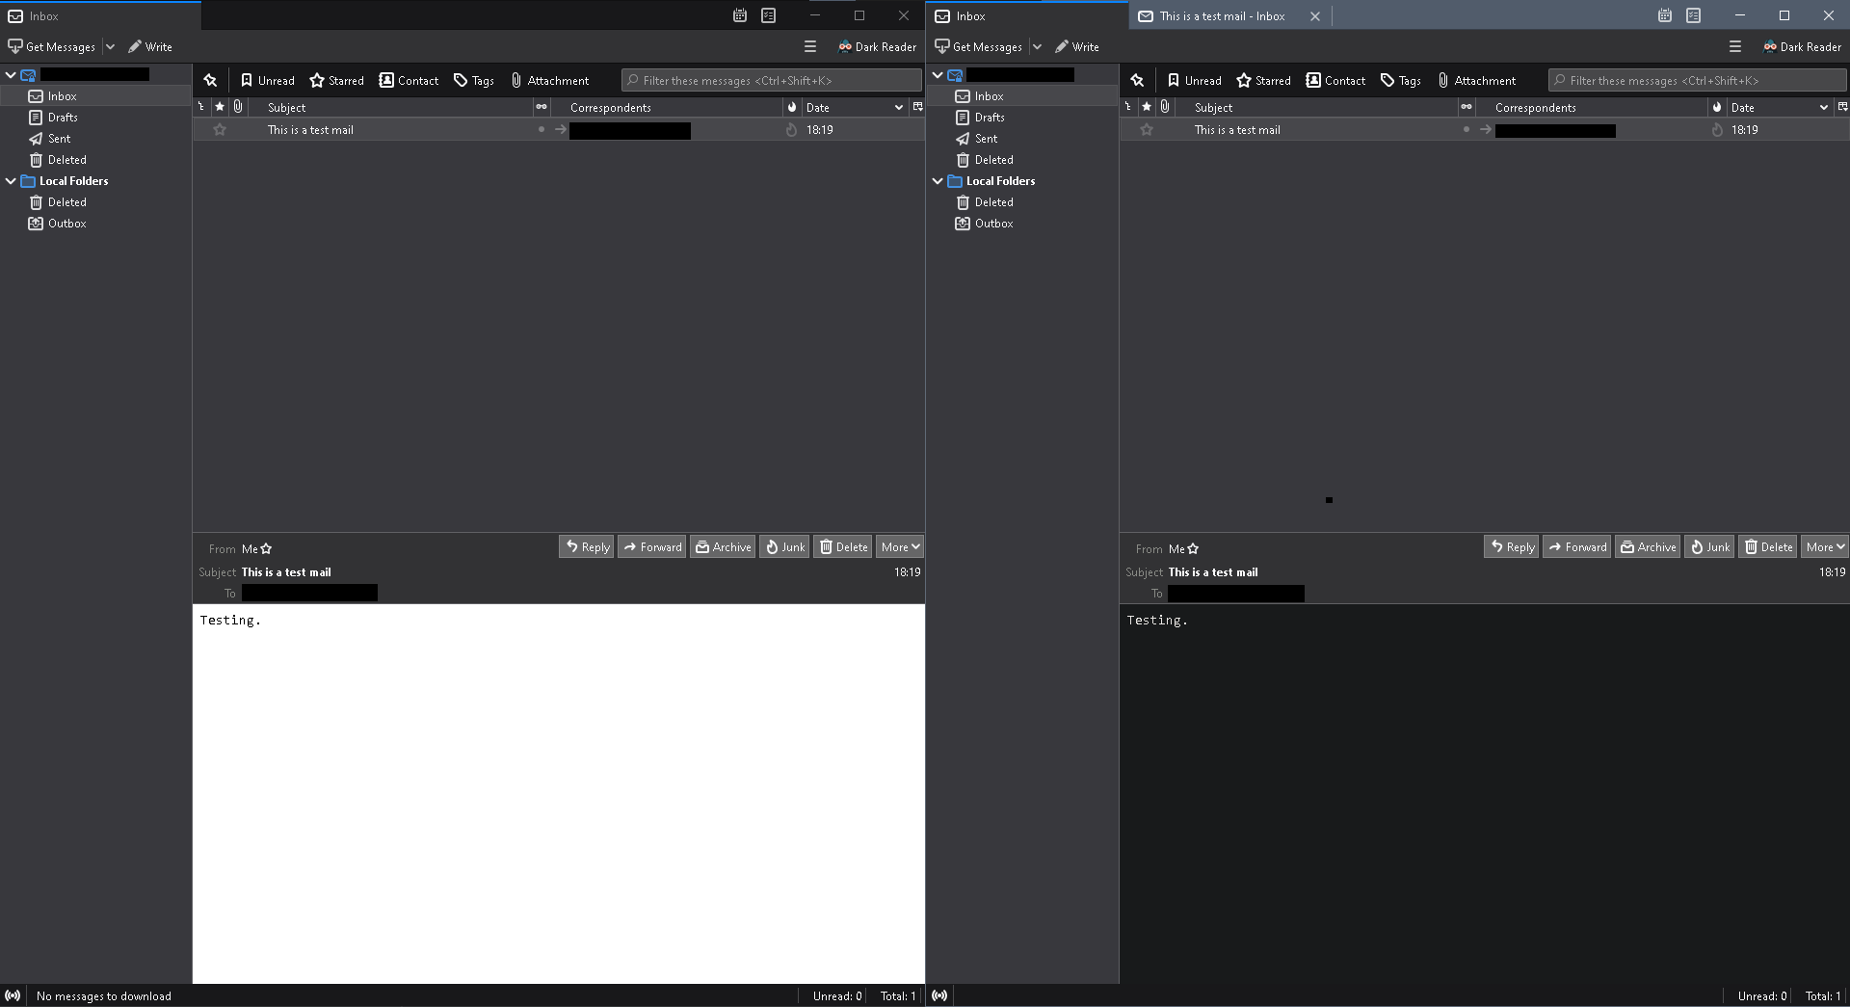Image resolution: width=1850 pixels, height=1007 pixels.
Task: Toggle Starred filter in left window
Action: click(x=337, y=80)
